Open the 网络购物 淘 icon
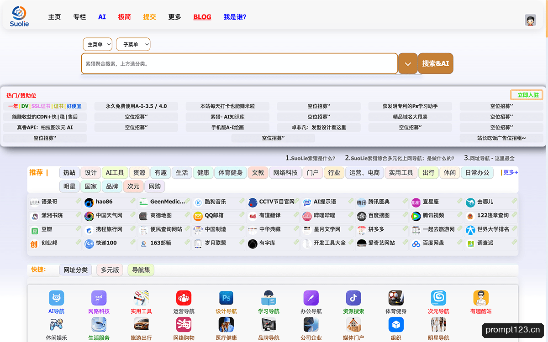548x342 pixels. [x=184, y=325]
